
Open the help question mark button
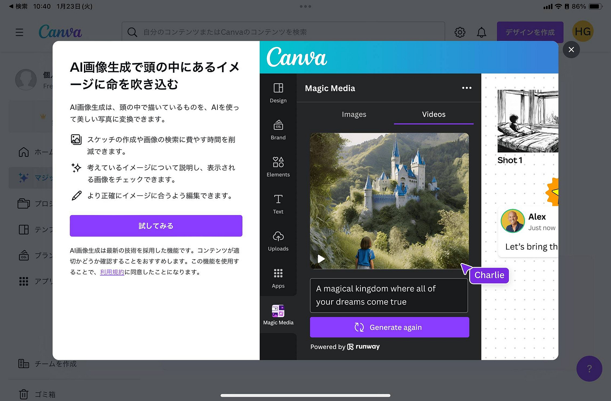coord(589,369)
